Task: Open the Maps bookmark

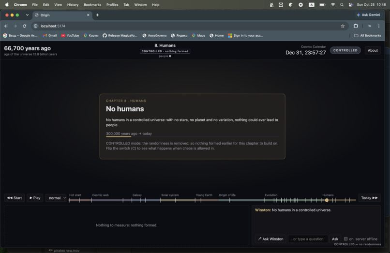Action: 198,36
